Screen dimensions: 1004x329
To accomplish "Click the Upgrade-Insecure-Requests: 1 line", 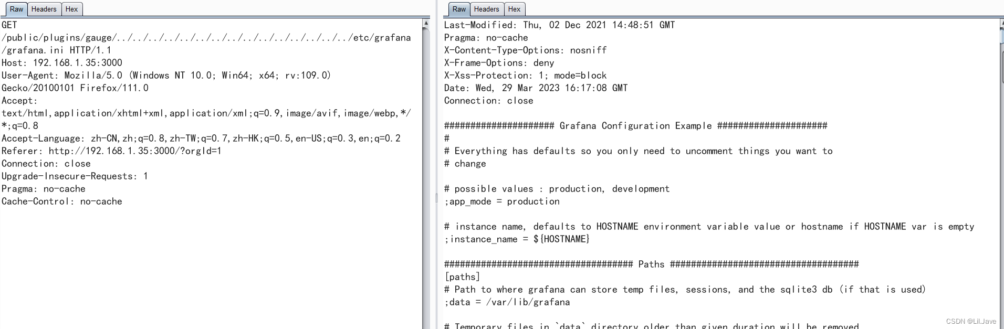I will click(x=75, y=176).
